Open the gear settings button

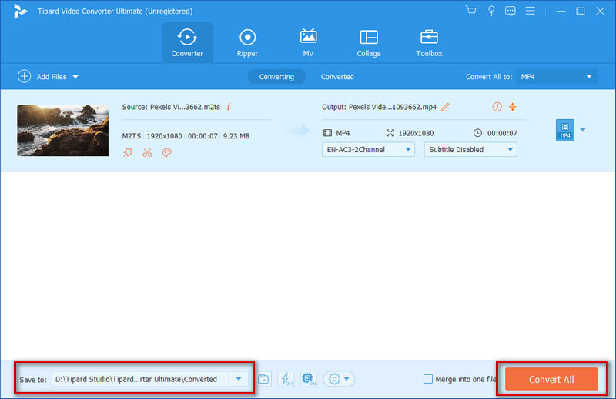point(339,379)
